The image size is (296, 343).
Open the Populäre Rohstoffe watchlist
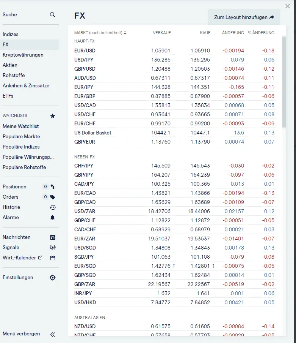pyautogui.click(x=23, y=167)
